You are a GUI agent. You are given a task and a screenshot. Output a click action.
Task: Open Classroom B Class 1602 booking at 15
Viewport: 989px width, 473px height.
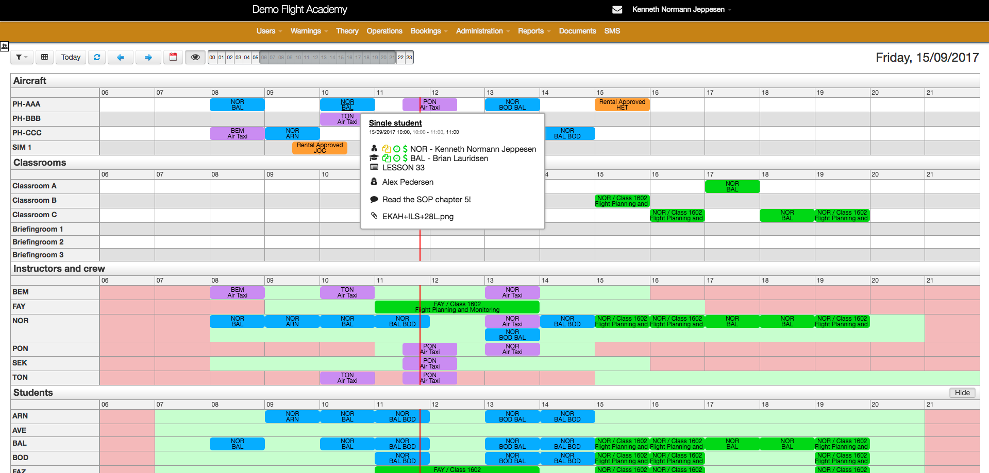[x=622, y=201]
